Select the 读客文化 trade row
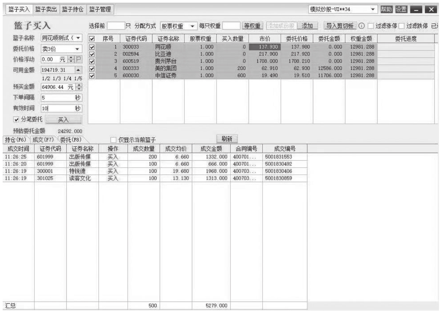This screenshot has height=312, width=440. pos(155,179)
